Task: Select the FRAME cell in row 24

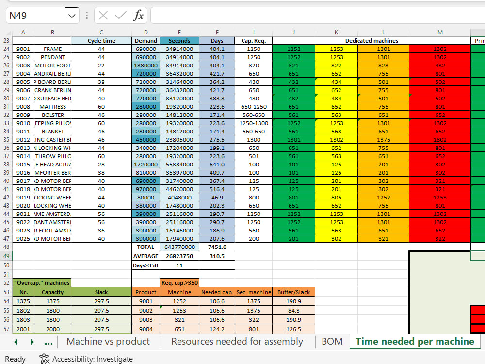Action: [52, 49]
